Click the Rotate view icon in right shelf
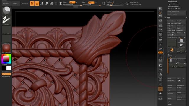 point(160,75)
